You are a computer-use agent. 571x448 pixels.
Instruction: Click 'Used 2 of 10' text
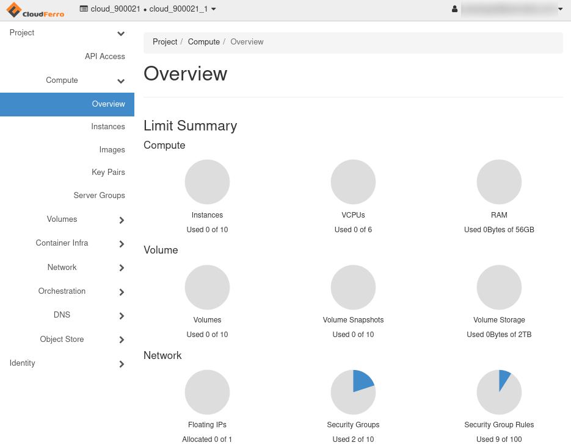353,439
